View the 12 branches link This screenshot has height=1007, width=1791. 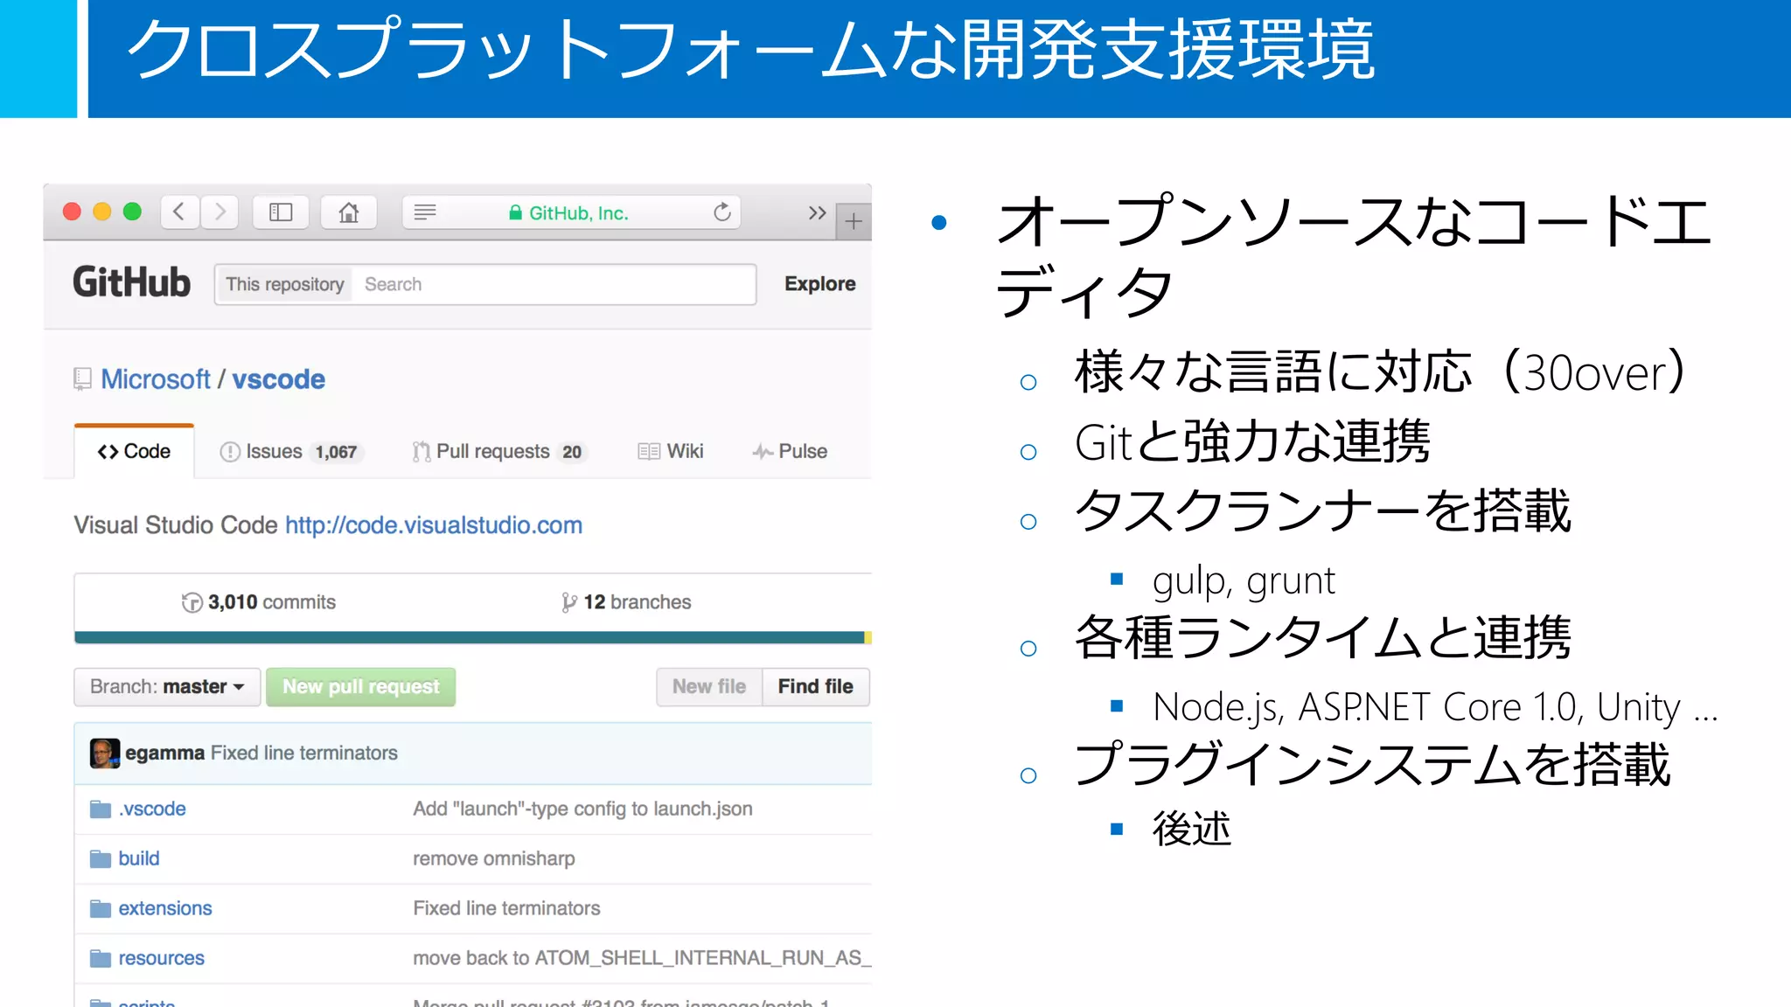(x=627, y=602)
